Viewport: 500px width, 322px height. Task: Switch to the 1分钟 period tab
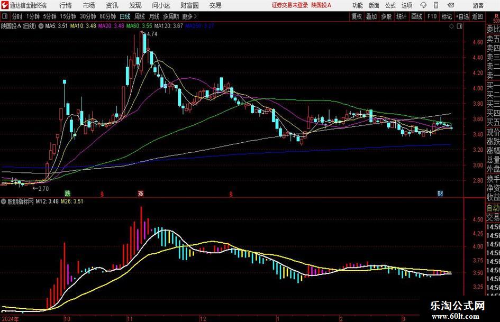pyautogui.click(x=32, y=16)
